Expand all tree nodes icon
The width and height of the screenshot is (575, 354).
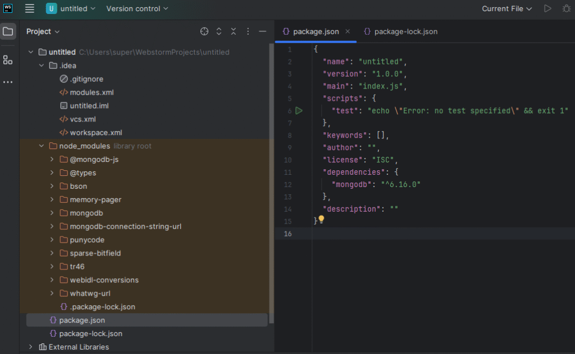[x=219, y=31]
